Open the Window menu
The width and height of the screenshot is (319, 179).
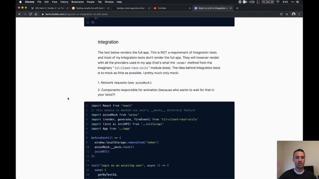tap(109, 2)
